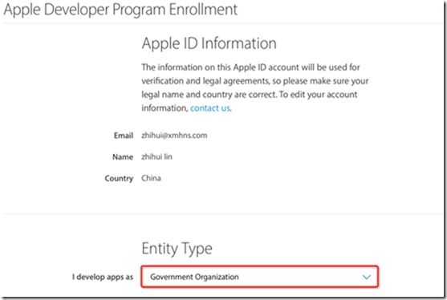Click the line starting 'legal name and country'
The image size is (447, 300).
[250, 95]
